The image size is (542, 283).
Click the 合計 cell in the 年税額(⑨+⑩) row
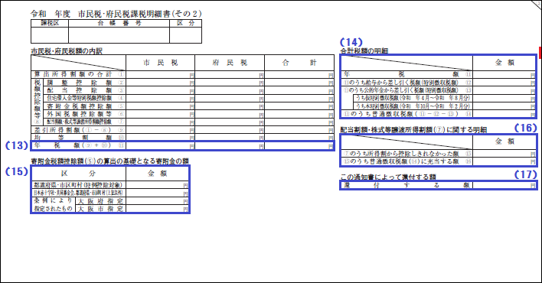[x=299, y=145]
